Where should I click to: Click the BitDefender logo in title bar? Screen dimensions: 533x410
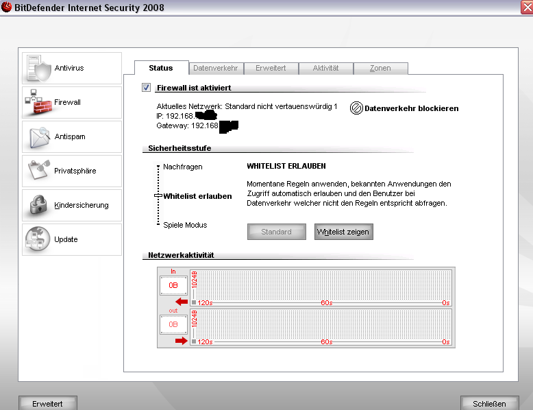6,7
